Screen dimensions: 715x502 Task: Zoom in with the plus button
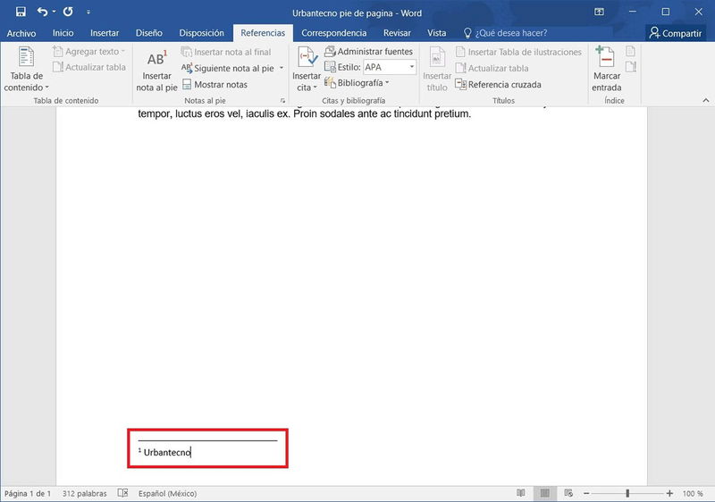(669, 493)
